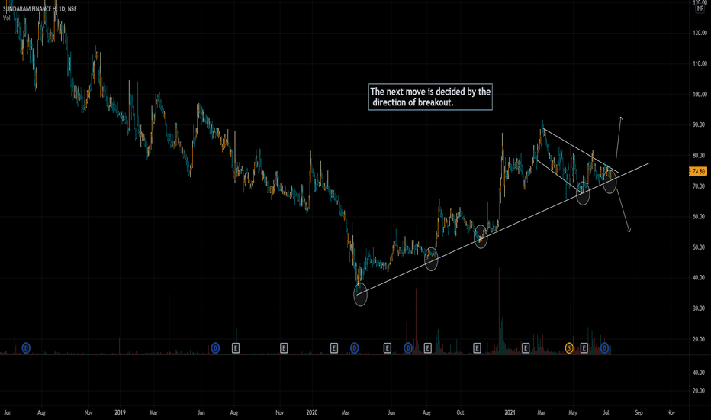This screenshot has height=420, width=711.
Task: Click the Oct label on the time axis
Action: [460, 412]
